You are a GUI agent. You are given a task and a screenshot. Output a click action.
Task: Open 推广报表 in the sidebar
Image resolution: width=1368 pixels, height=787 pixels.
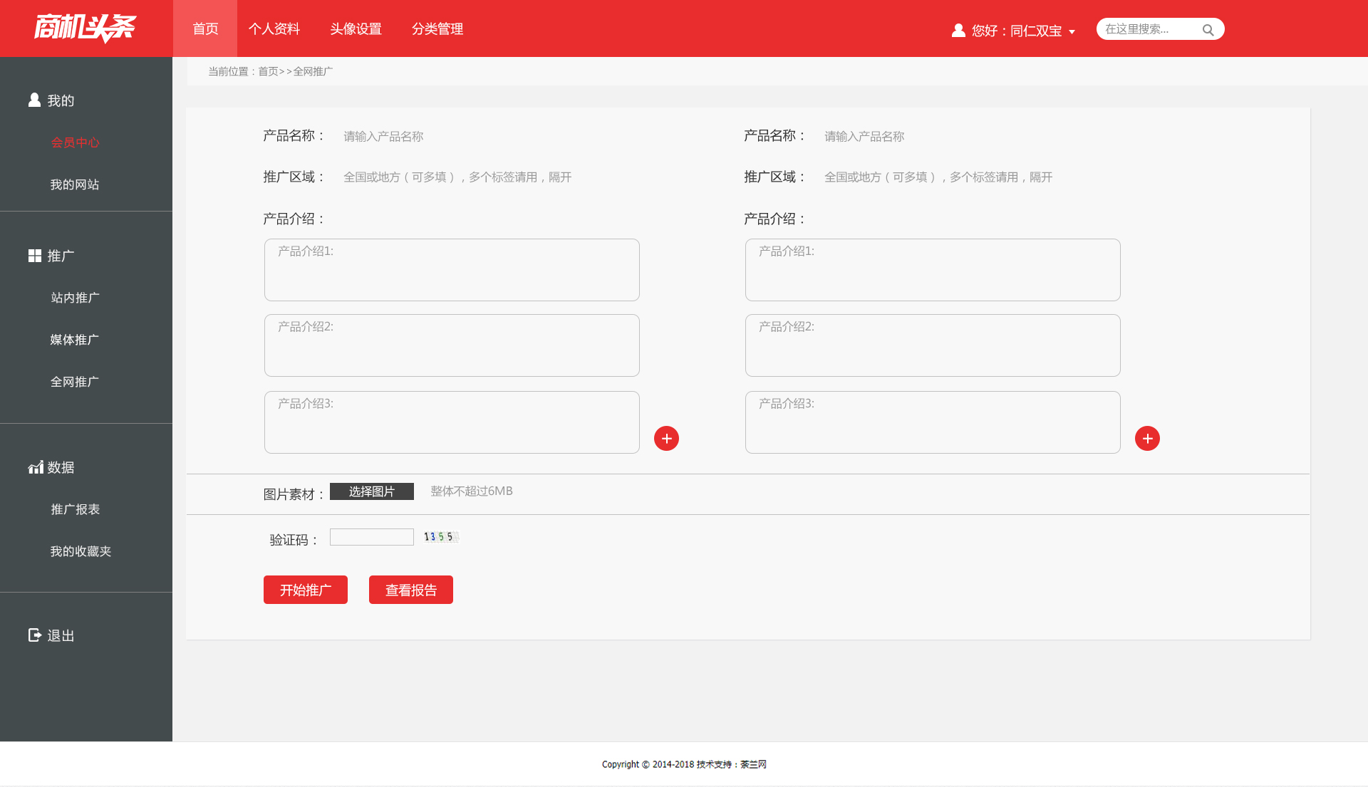[76, 509]
